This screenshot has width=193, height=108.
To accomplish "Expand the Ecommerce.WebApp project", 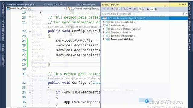I will [104, 39].
